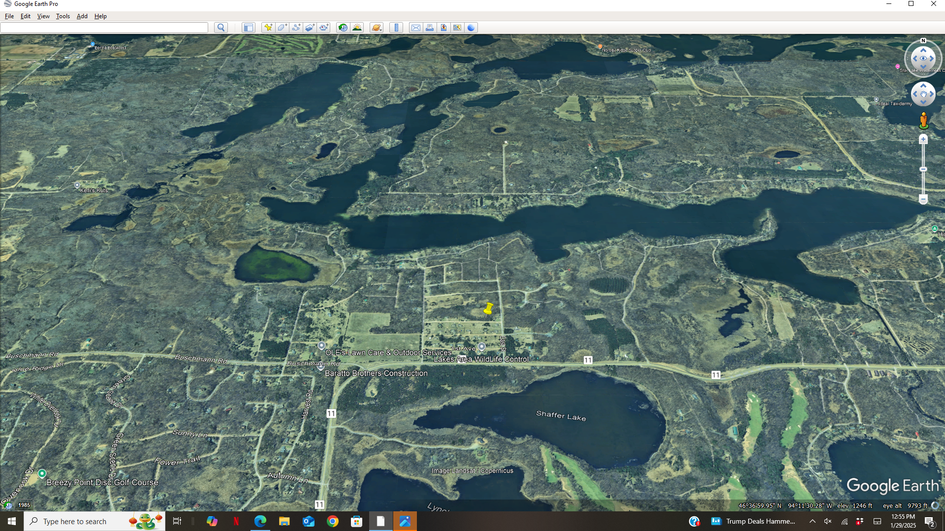945x531 pixels.
Task: Click the Search magnifier button
Action: tap(221, 28)
